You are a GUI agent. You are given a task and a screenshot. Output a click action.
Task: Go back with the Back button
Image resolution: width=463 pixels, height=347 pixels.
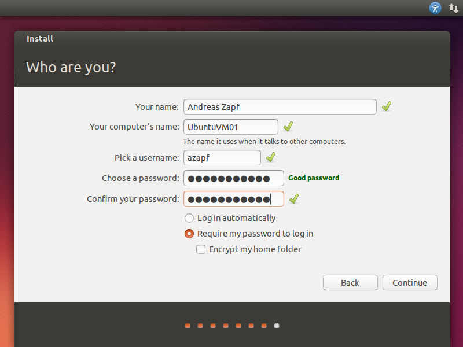(350, 283)
